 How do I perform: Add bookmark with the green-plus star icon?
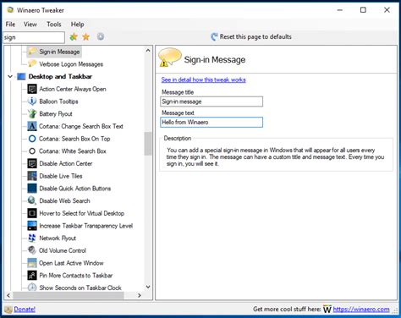click(x=74, y=36)
